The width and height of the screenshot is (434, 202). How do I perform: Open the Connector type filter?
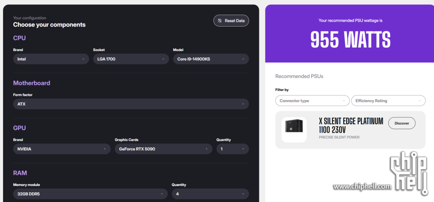pos(312,101)
